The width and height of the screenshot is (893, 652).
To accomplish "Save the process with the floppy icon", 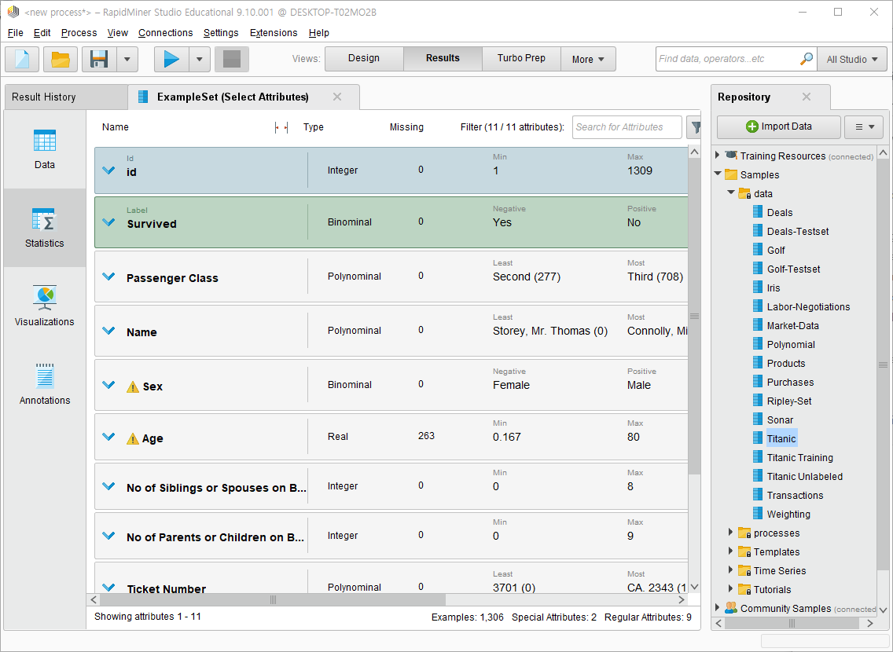I will click(x=99, y=59).
